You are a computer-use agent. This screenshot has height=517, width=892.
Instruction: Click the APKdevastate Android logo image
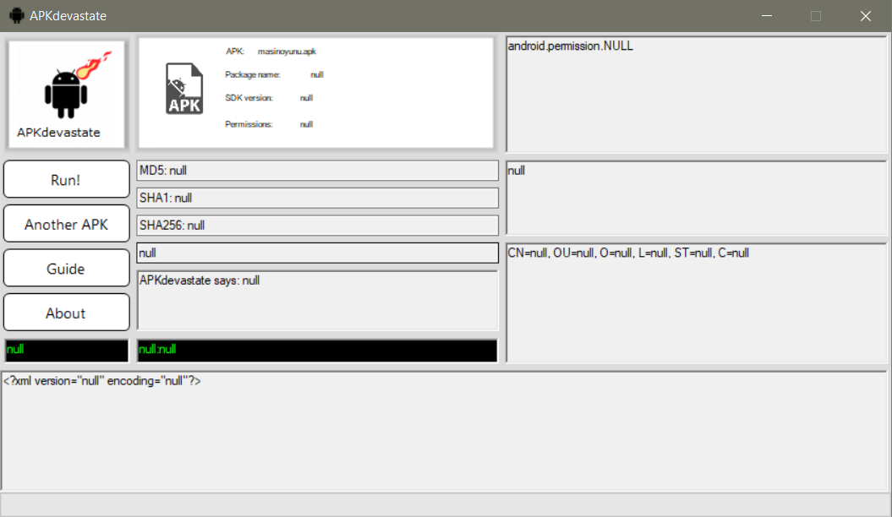tap(67, 93)
